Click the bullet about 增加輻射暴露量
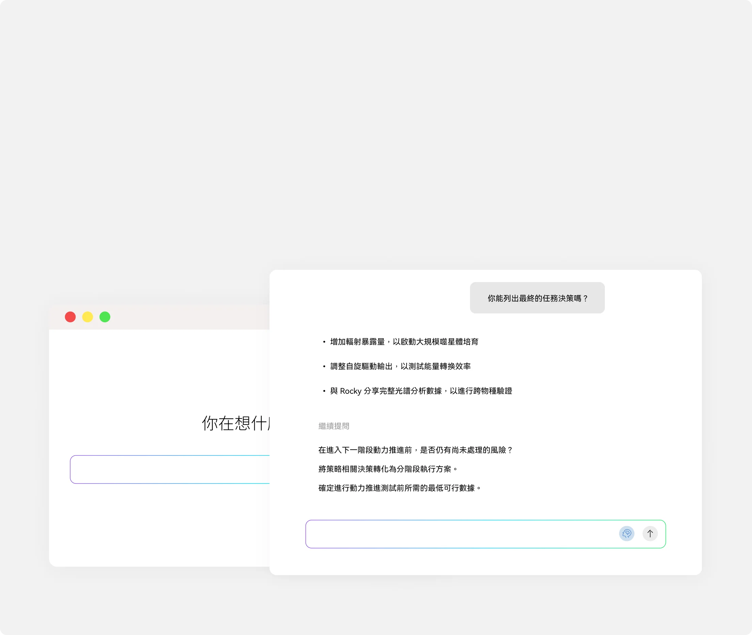This screenshot has width=752, height=635. pyautogui.click(x=404, y=342)
